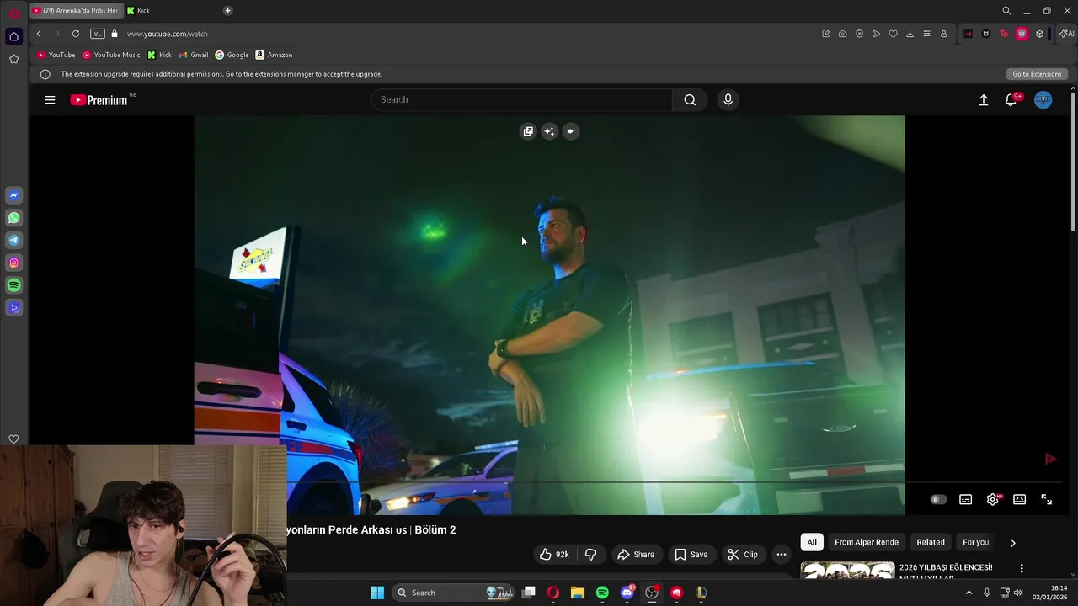1078x606 pixels.
Task: Select the For you filter chip
Action: point(975,542)
